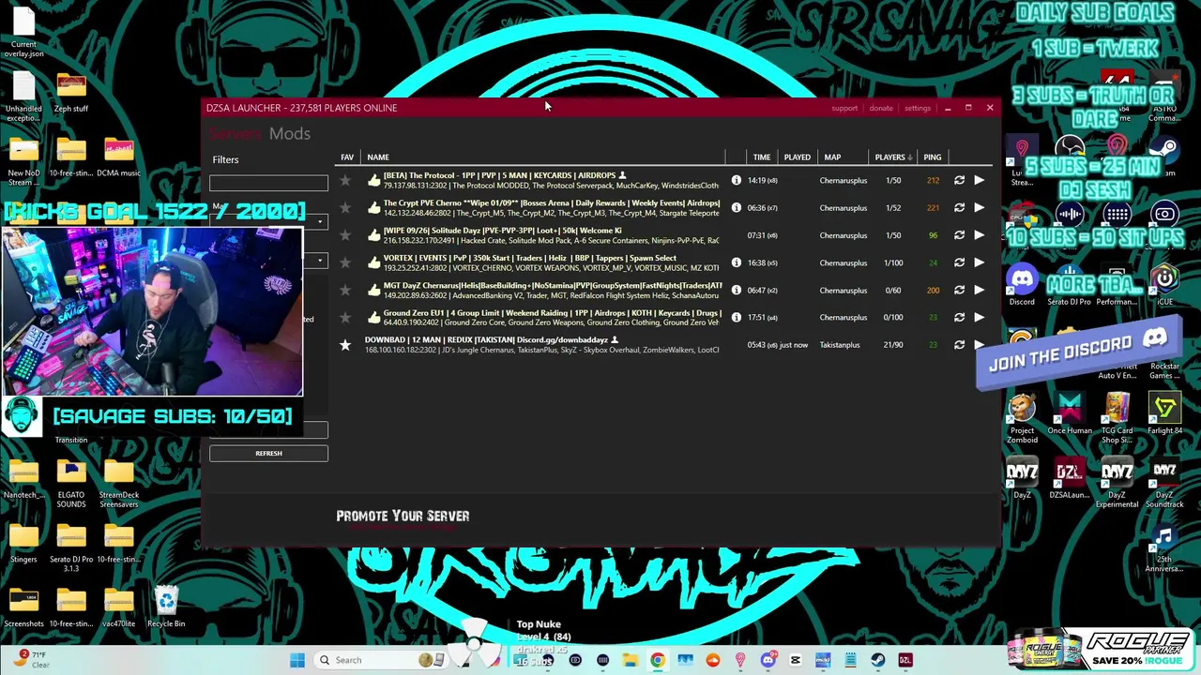Open the support link
Viewport: 1201px width, 675px height.
click(x=844, y=108)
